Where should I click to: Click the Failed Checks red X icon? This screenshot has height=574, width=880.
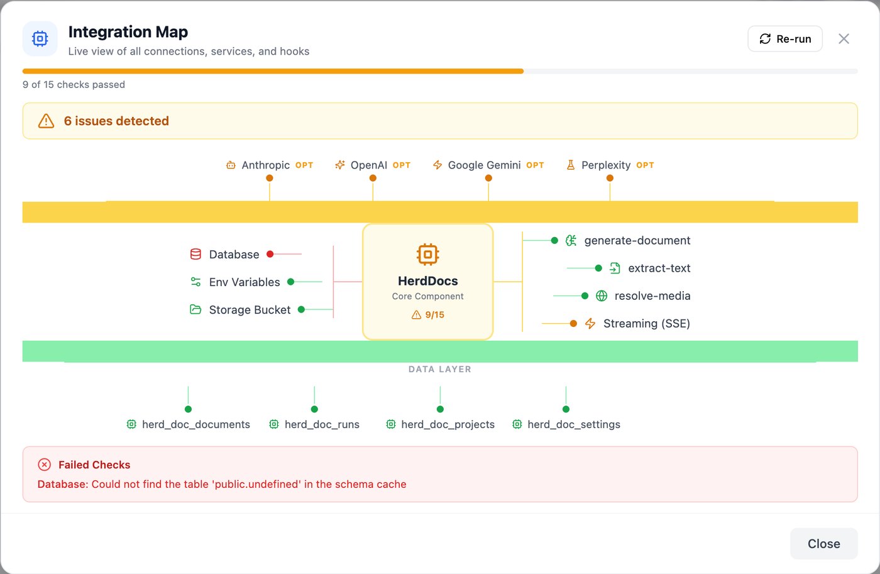pos(45,465)
